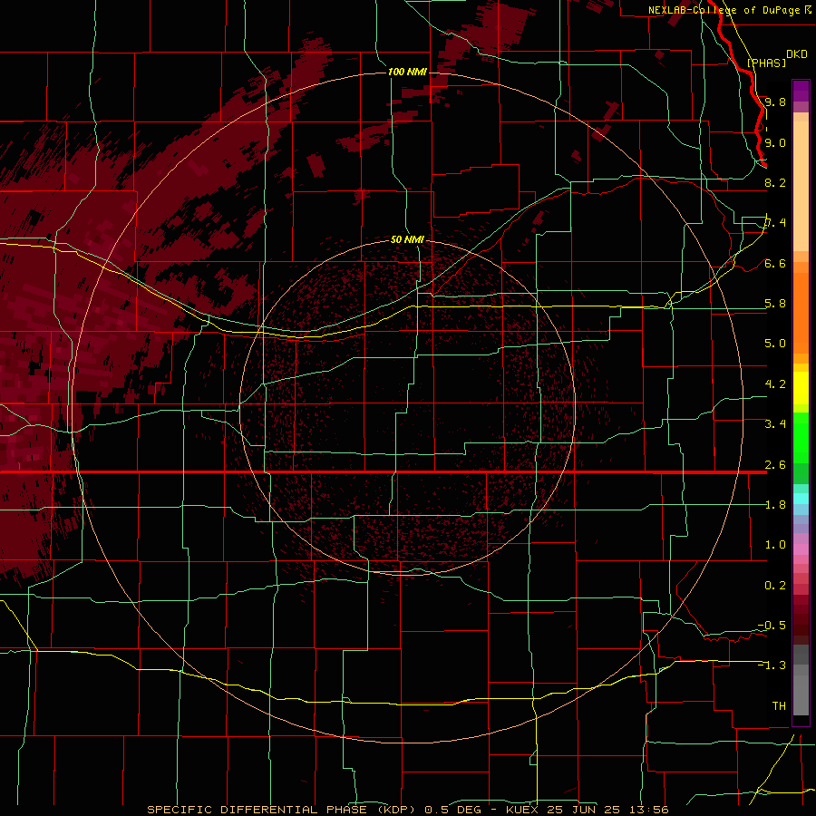
Task: Click the 0.2 value on the color scale
Action: click(775, 586)
